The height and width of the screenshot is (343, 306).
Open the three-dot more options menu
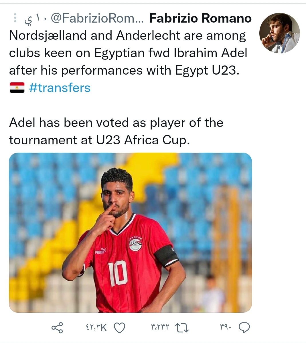15,19
